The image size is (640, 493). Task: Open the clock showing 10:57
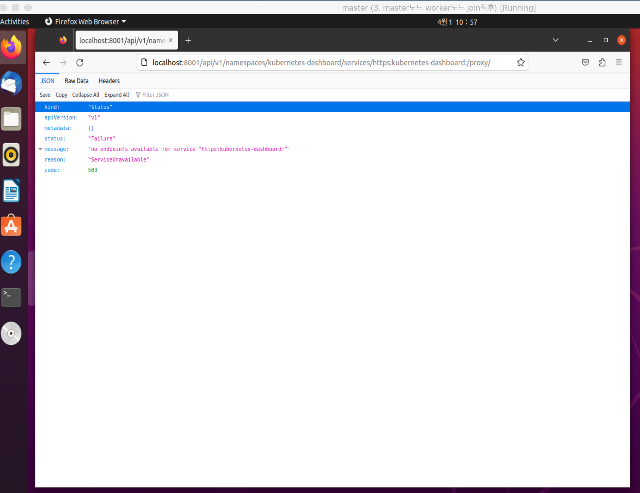pos(457,22)
